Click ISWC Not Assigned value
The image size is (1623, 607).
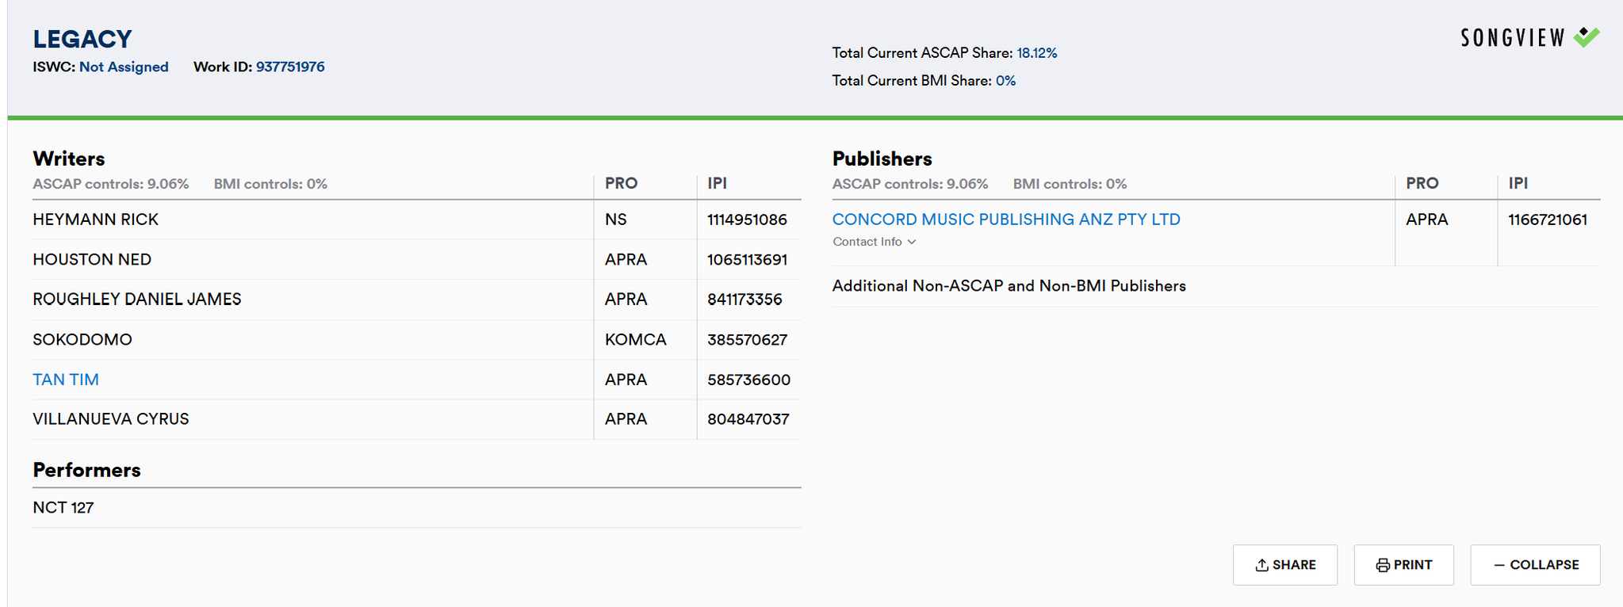pos(124,67)
